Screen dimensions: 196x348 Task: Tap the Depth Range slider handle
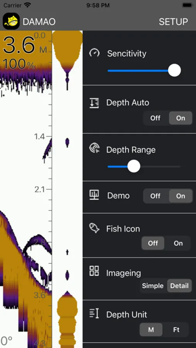coord(134,166)
